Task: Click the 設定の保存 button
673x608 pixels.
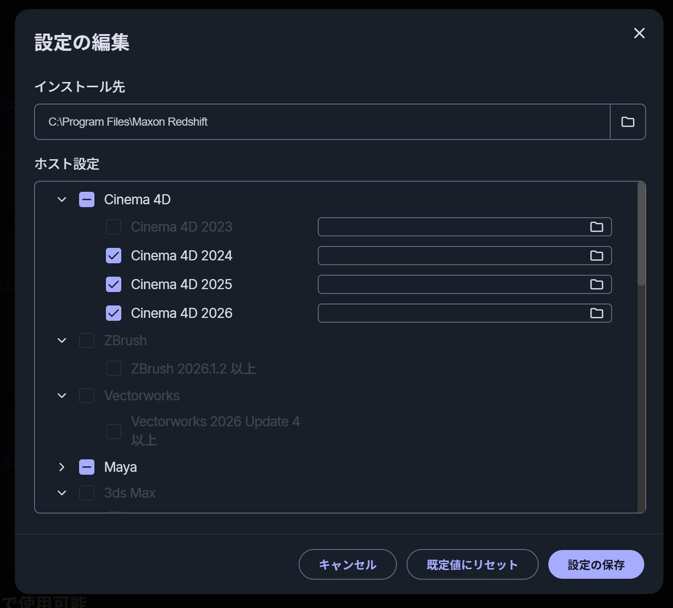Action: click(x=596, y=564)
